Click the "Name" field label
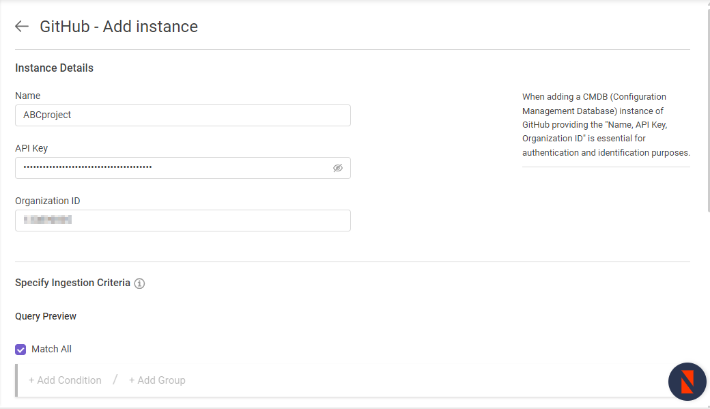 27,96
